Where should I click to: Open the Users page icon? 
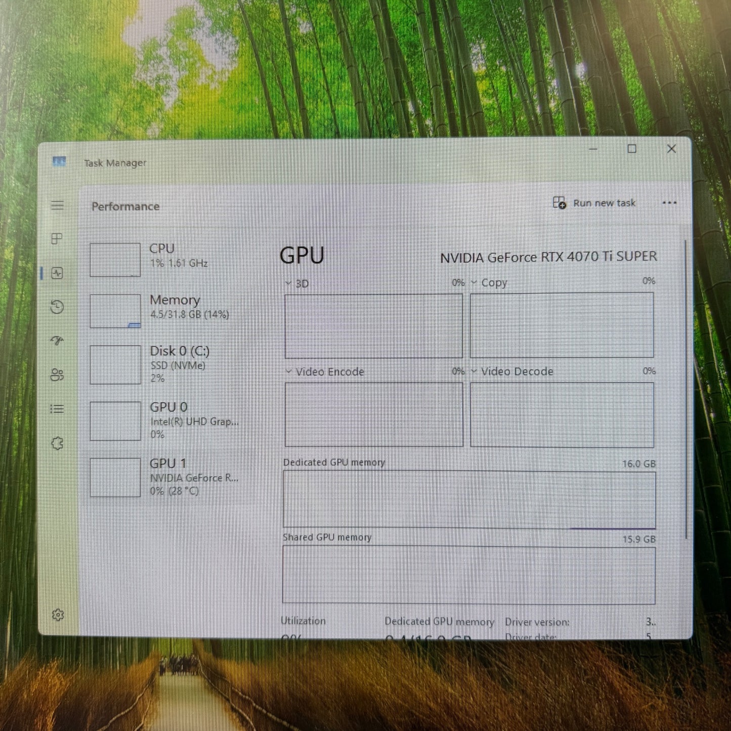point(57,375)
